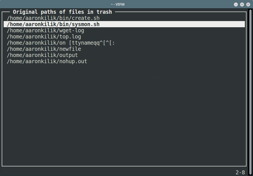Select the wget-log trash path

[45, 31]
